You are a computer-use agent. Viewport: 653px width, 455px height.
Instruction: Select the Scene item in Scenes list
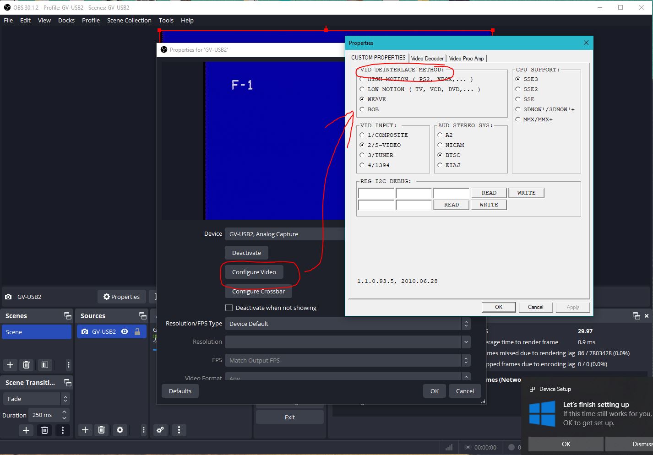pyautogui.click(x=37, y=332)
